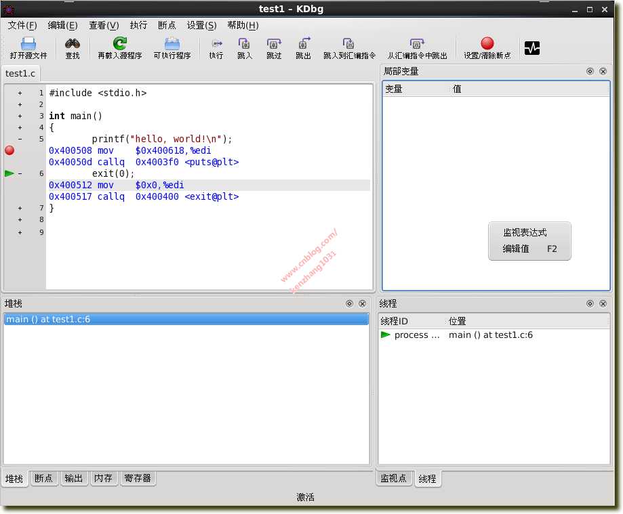Image resolution: width=623 pixels, height=514 pixels.
Task: Select the process thread row
Action: pyautogui.click(x=494, y=335)
